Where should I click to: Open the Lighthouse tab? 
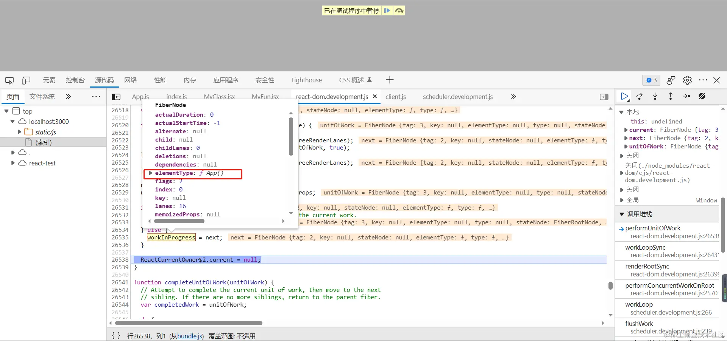(x=306, y=80)
